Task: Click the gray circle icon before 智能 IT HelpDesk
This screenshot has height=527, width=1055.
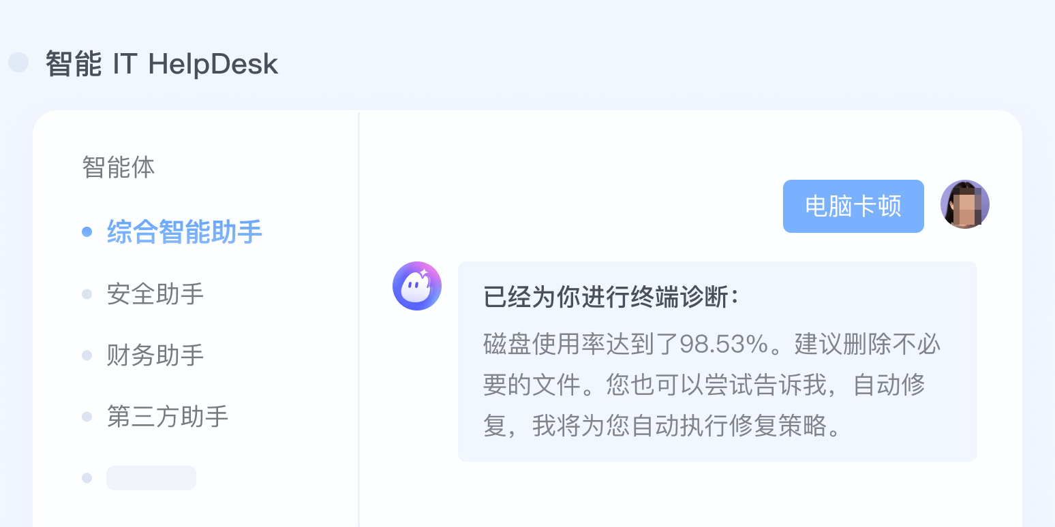Action: (18, 63)
